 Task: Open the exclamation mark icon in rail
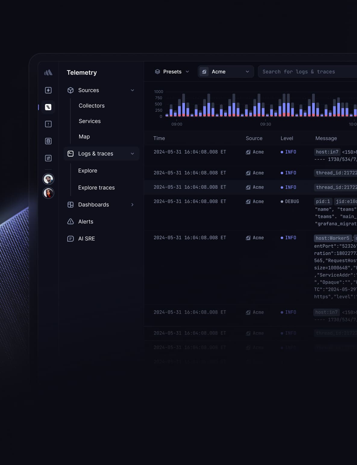pyautogui.click(x=48, y=124)
